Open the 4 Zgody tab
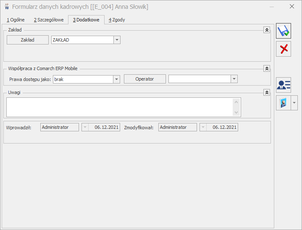The height and width of the screenshot is (230, 302). click(x=117, y=20)
